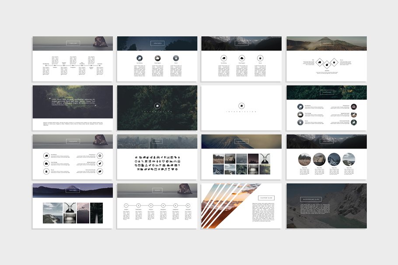Click the LinkedIn icon on the Icons slide

pyautogui.click(x=157, y=165)
